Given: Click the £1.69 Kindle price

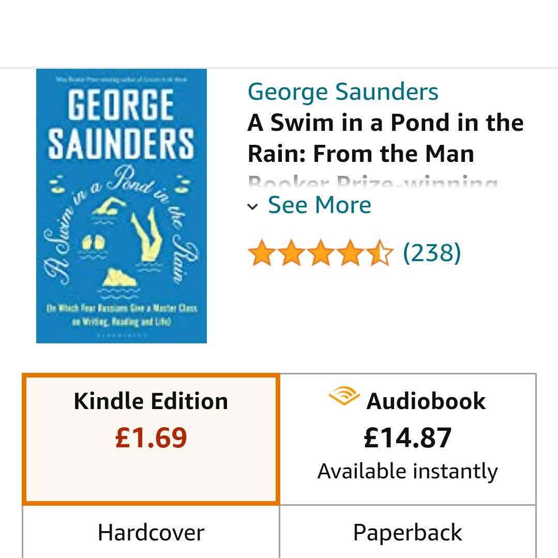Looking at the screenshot, I should point(151,438).
